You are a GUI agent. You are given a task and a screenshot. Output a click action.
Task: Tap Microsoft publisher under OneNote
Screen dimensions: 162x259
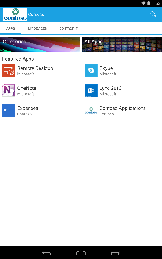pos(26,94)
